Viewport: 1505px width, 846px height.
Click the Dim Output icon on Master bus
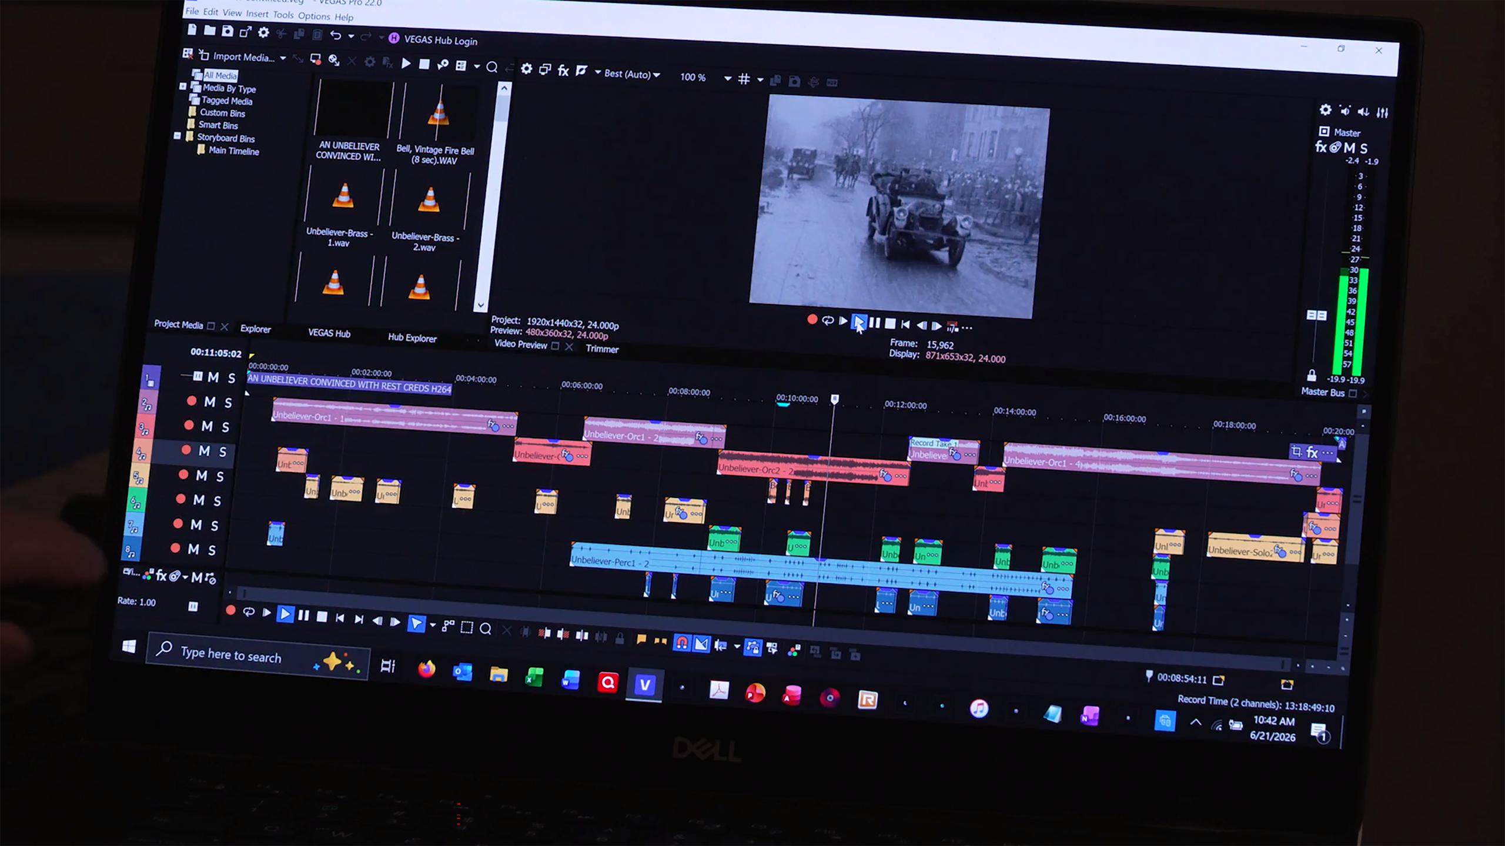click(x=1363, y=112)
